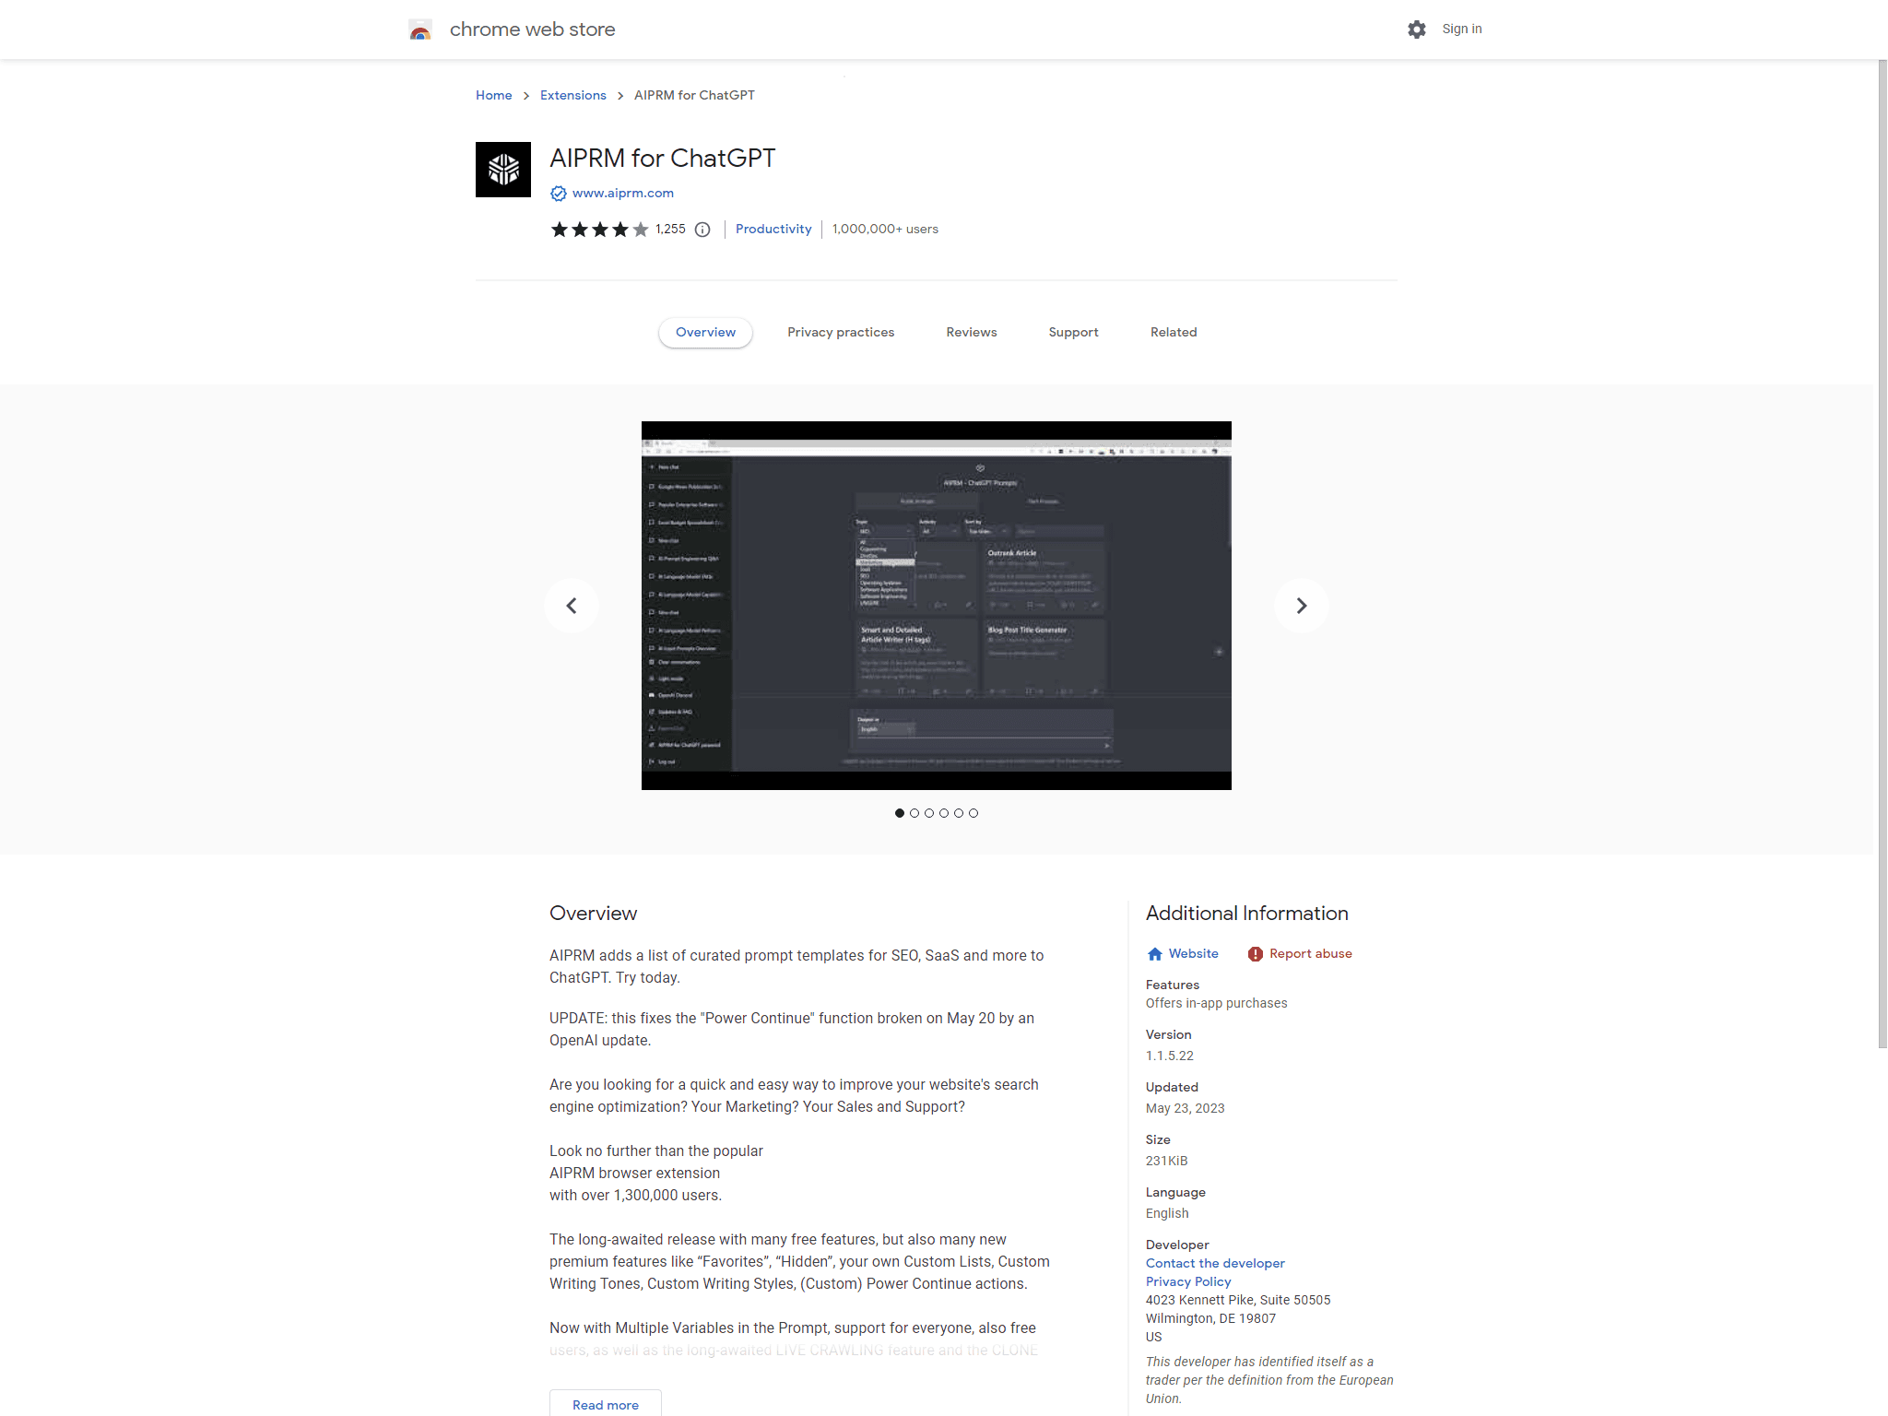Image resolution: width=1888 pixels, height=1416 pixels.
Task: Click the extension screenshot preview image
Action: tap(937, 606)
